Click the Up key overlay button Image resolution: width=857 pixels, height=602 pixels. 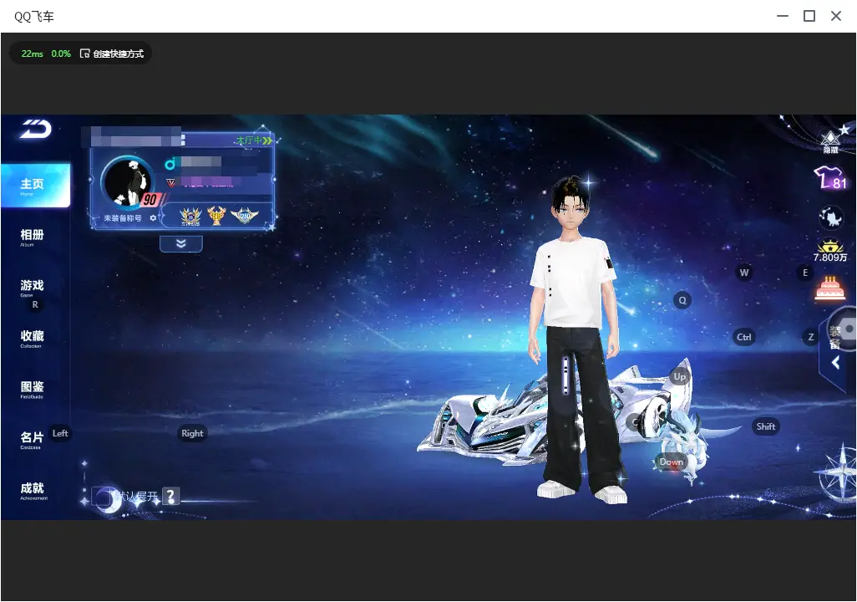point(679,376)
